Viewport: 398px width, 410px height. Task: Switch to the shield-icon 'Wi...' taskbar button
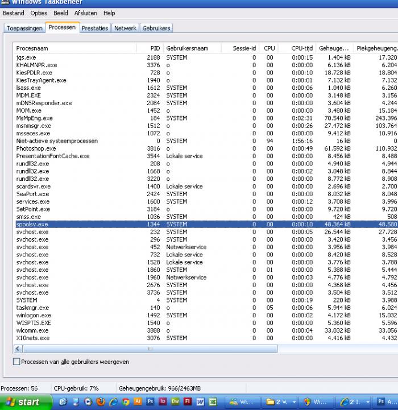(x=317, y=401)
